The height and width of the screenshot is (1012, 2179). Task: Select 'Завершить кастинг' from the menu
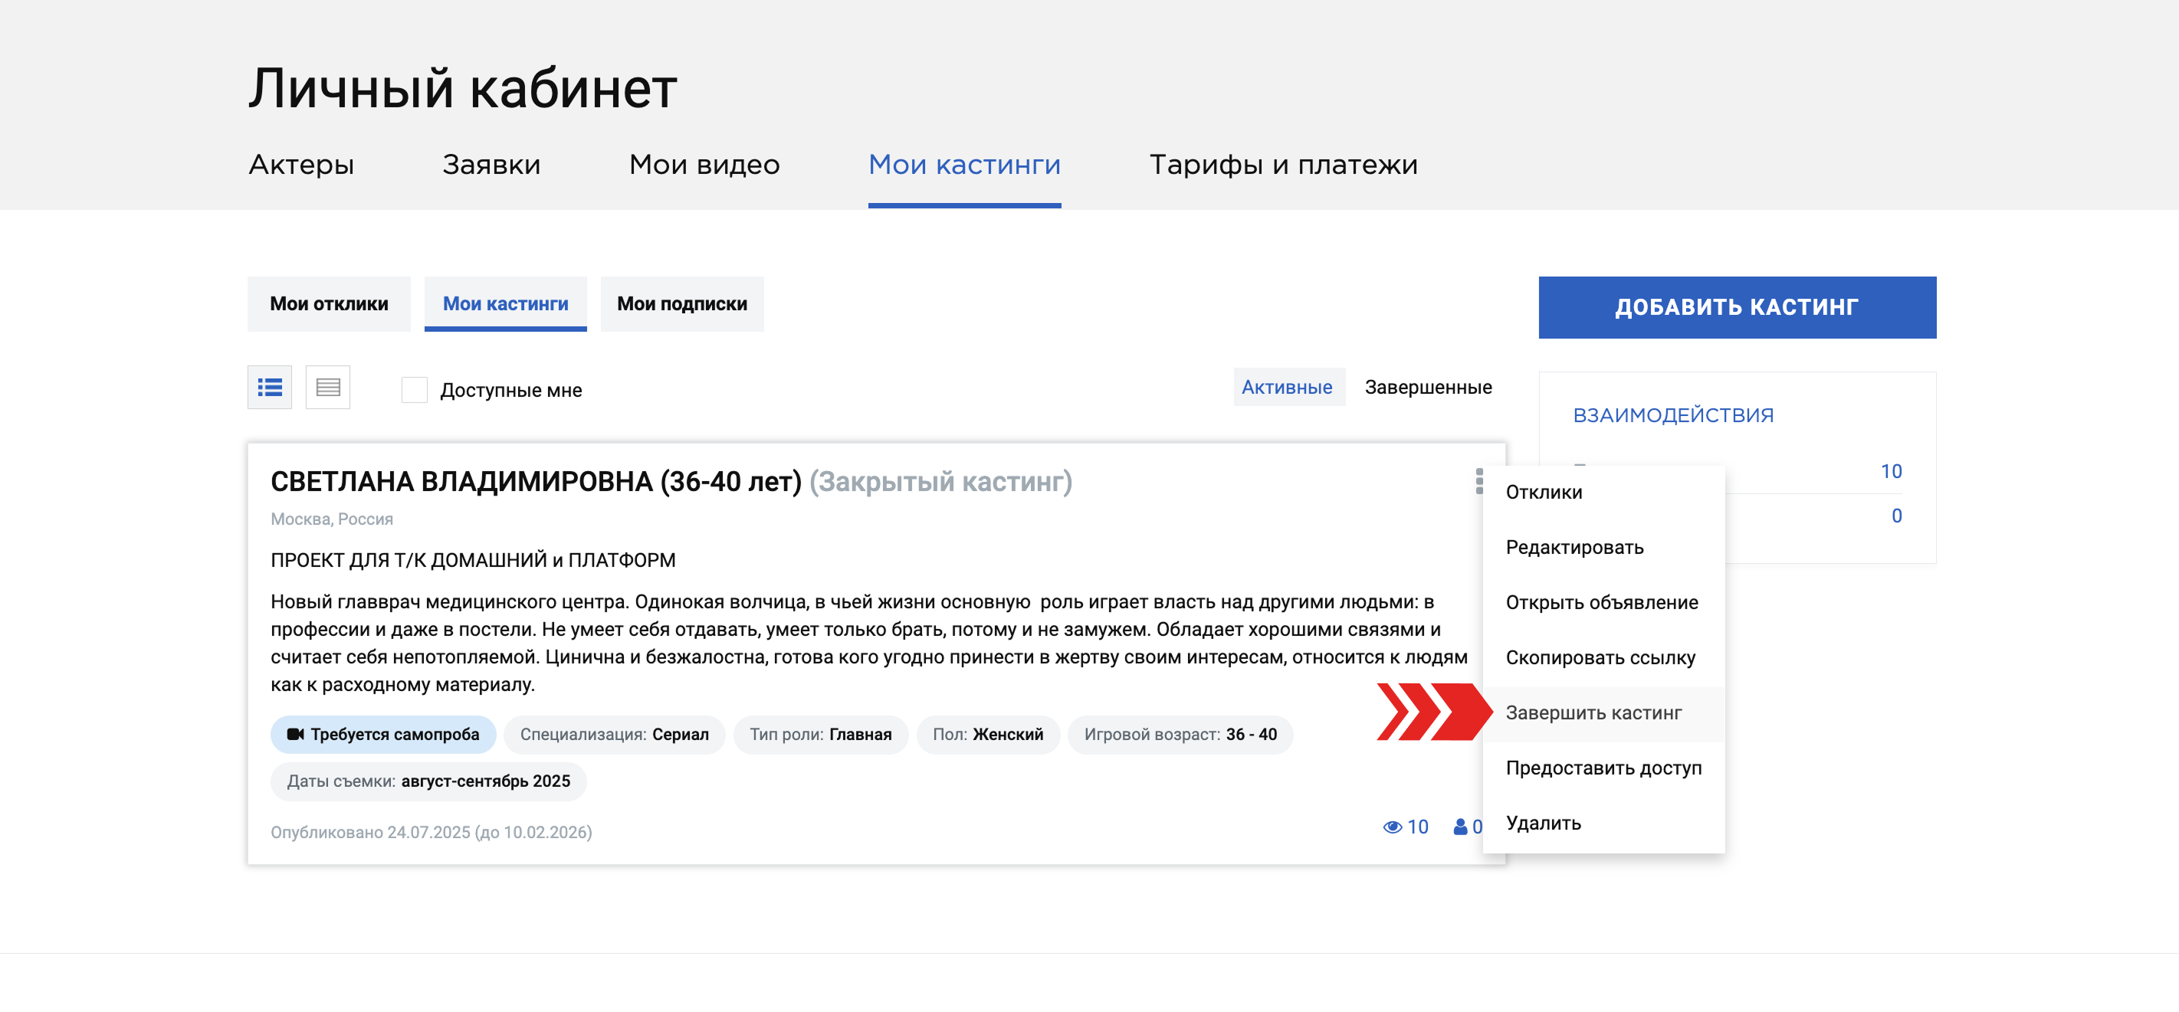pos(1593,712)
